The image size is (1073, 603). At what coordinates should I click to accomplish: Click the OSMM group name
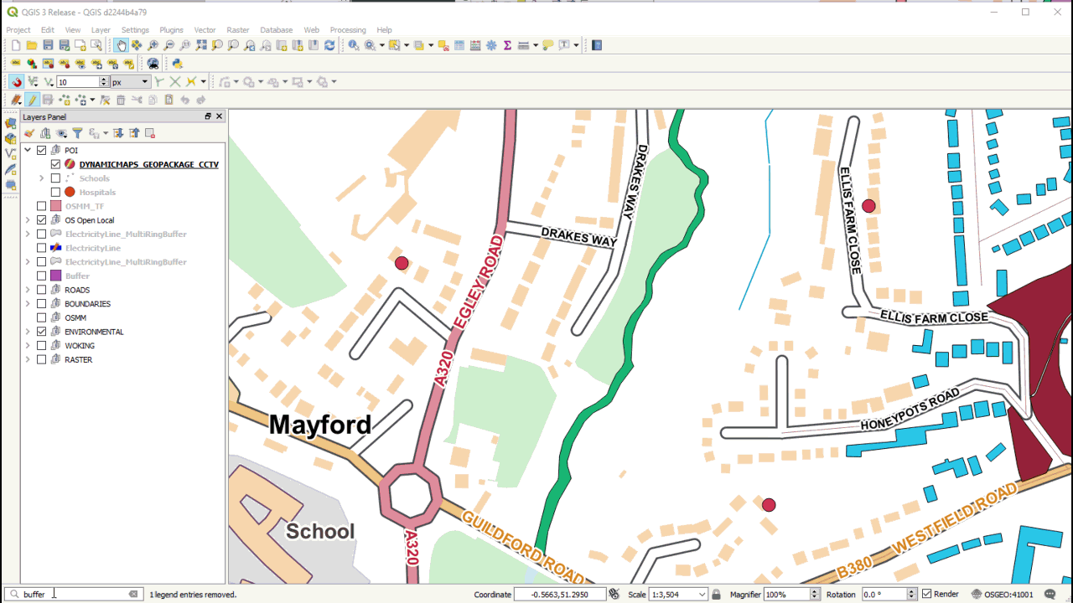(x=75, y=318)
